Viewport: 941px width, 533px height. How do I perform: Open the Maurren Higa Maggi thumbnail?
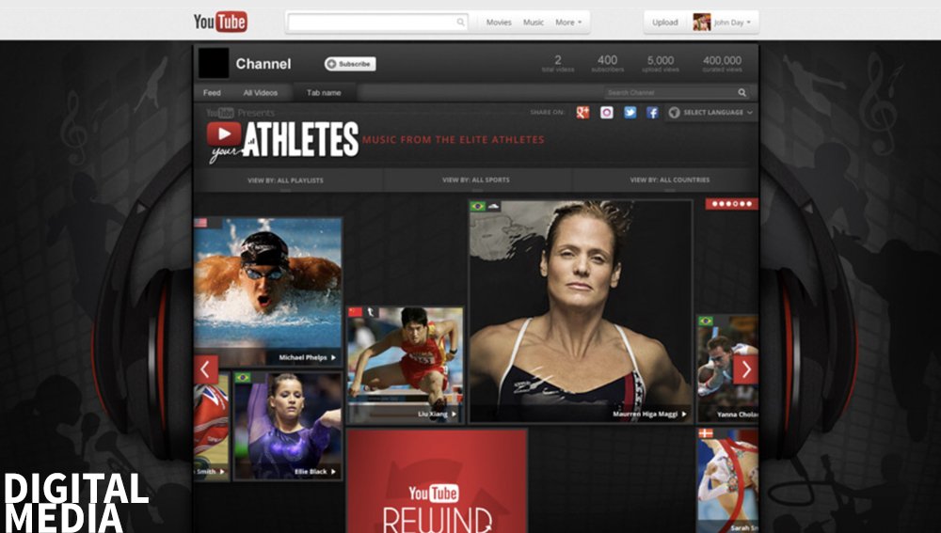pos(581,311)
